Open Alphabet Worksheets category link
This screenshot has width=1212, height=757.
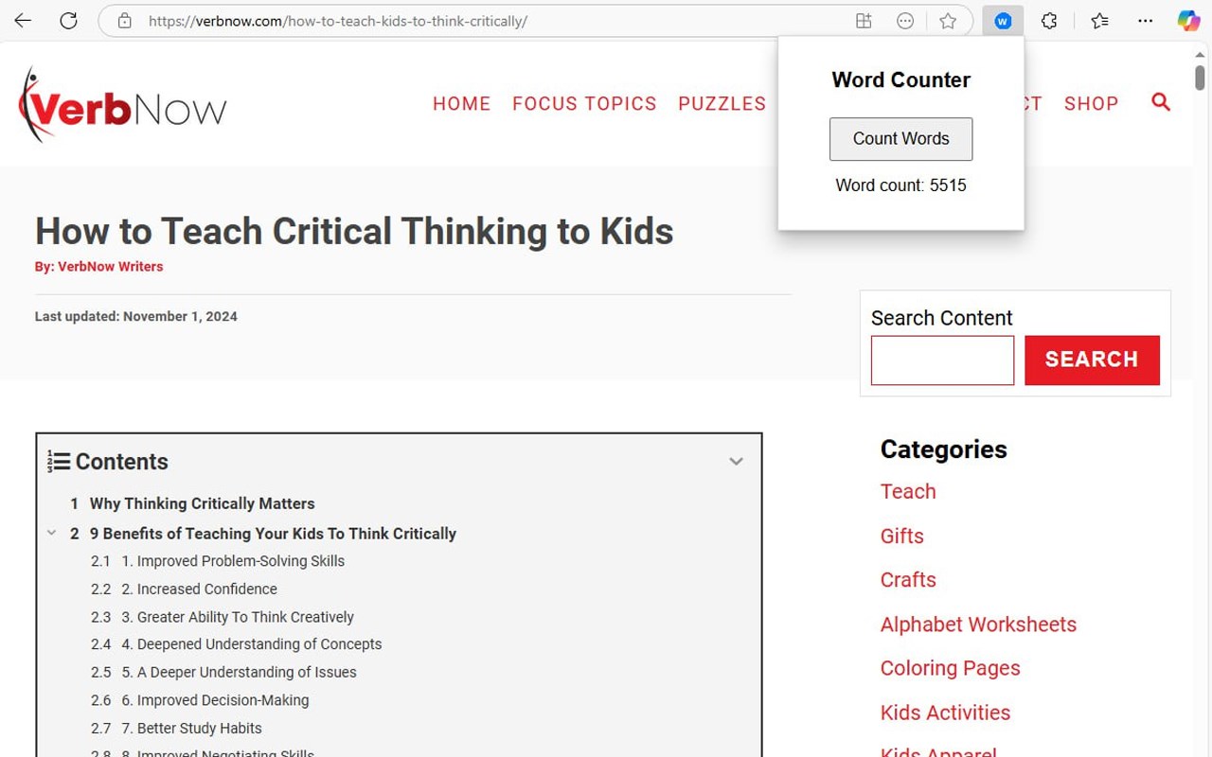coord(978,624)
